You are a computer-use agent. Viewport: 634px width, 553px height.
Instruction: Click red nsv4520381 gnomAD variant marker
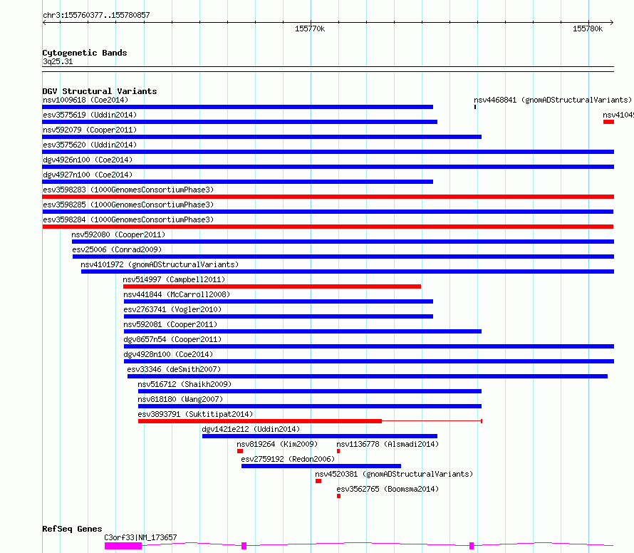coord(318,481)
